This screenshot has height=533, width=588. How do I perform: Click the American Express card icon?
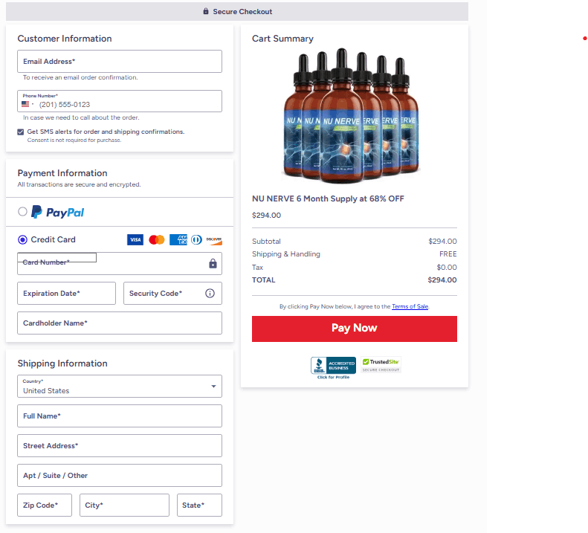point(178,240)
